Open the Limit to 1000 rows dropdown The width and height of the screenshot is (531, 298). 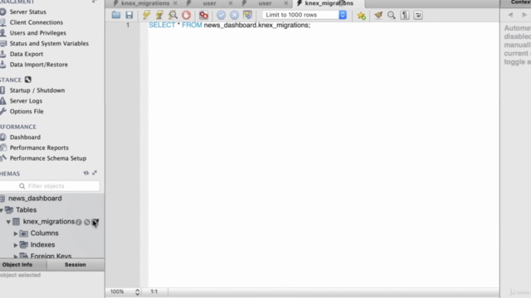click(304, 15)
